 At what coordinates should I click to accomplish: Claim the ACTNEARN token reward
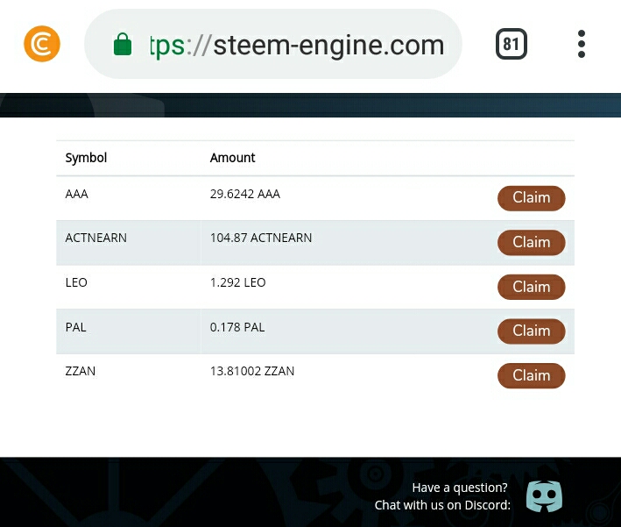coord(531,242)
